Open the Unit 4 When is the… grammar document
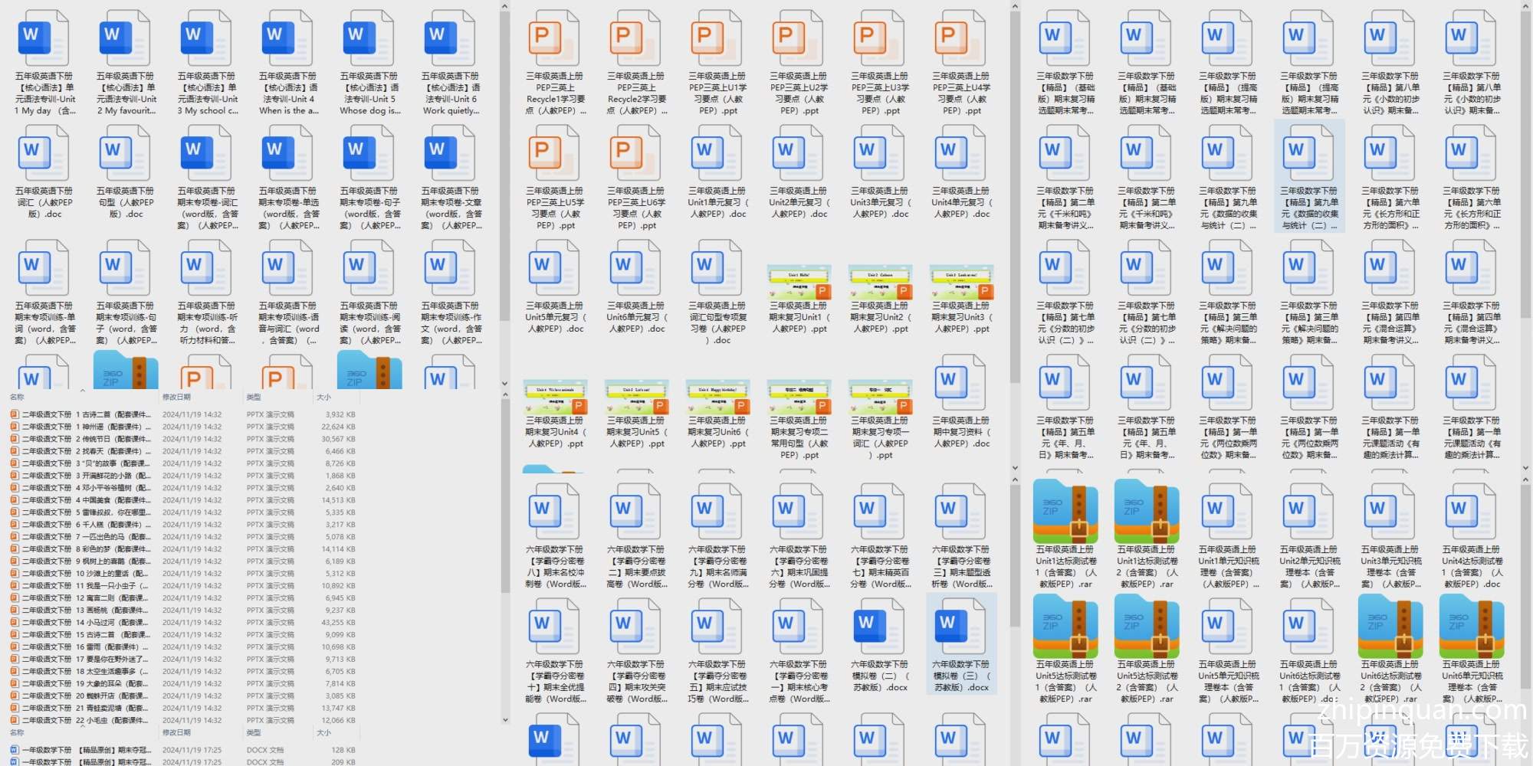 [x=288, y=62]
